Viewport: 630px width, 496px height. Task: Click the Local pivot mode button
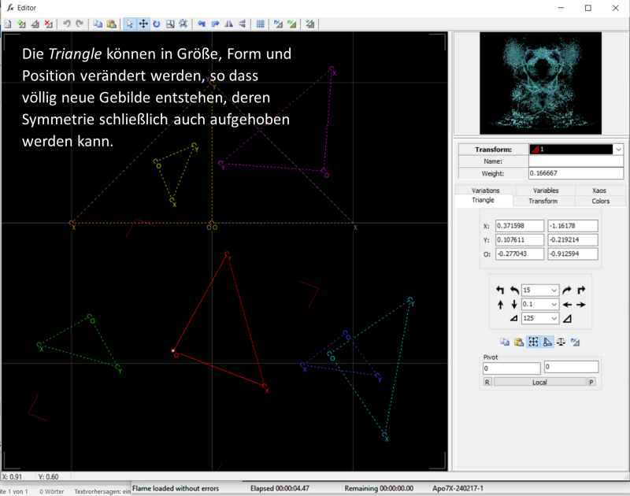tap(539, 382)
